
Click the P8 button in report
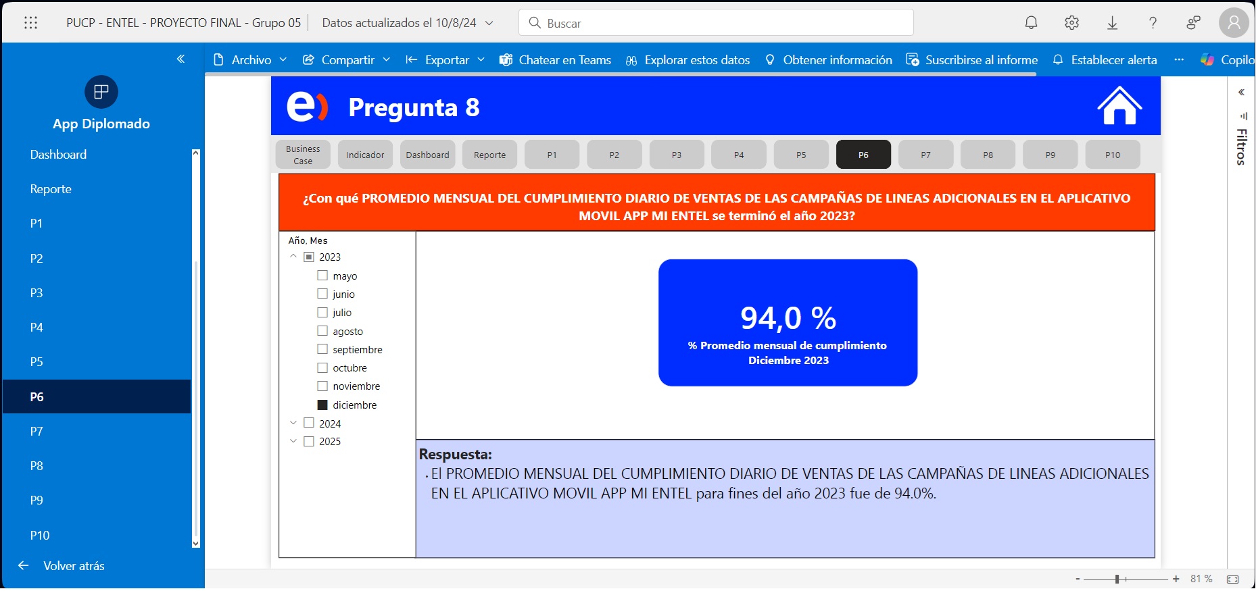click(988, 155)
